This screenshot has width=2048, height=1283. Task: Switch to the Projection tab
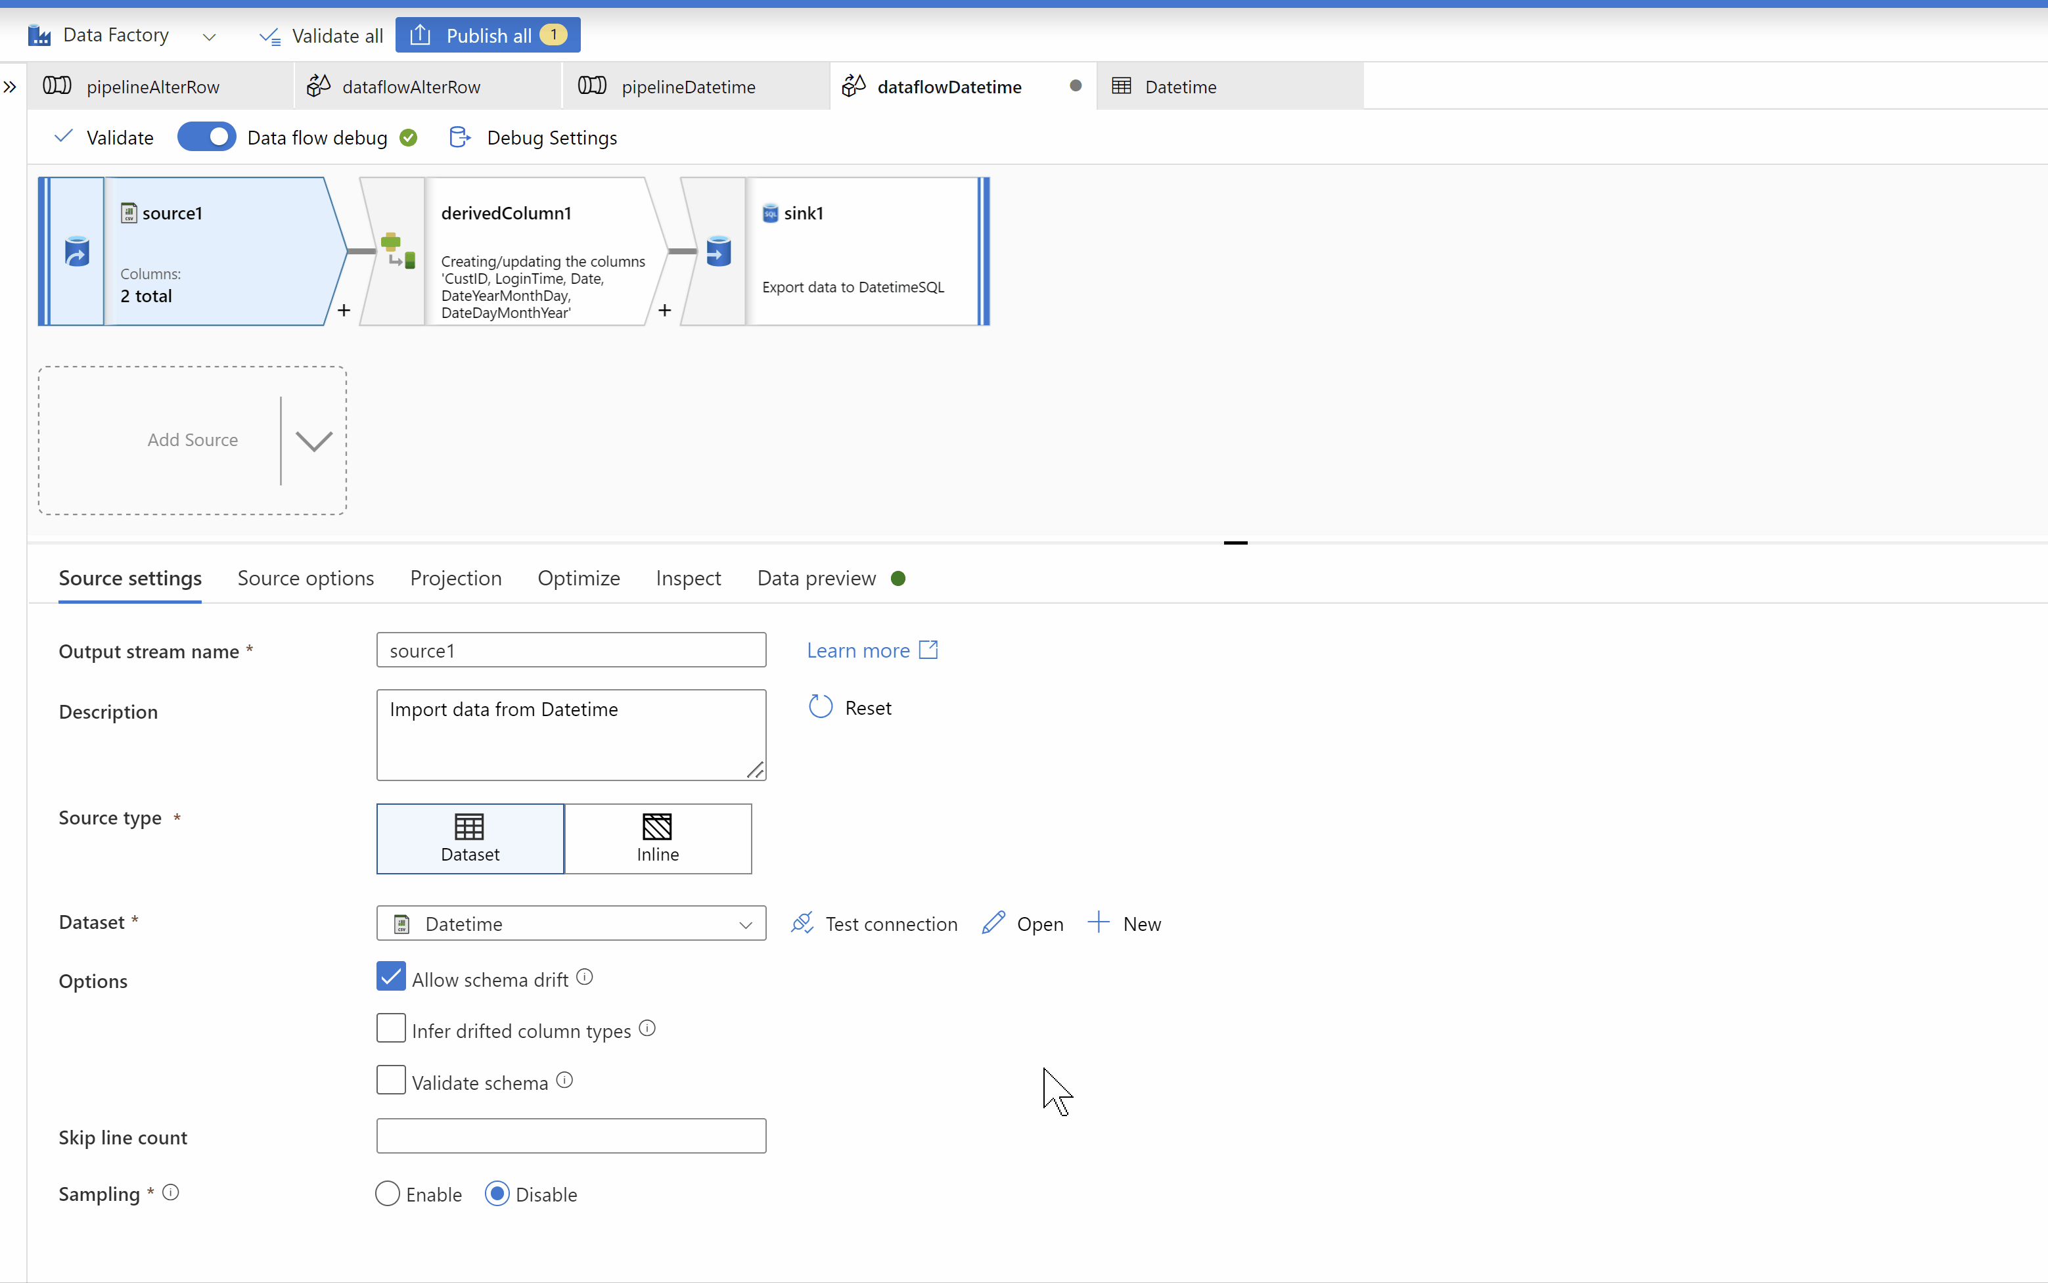(x=455, y=578)
